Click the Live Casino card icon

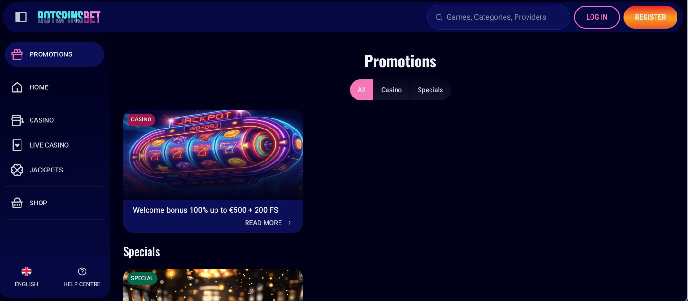(x=17, y=145)
